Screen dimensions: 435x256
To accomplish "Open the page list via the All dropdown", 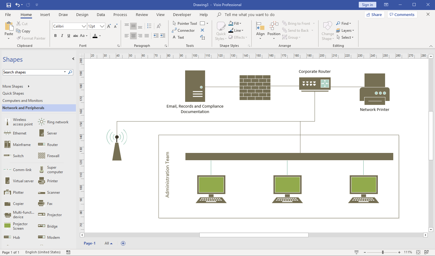I will tap(108, 243).
